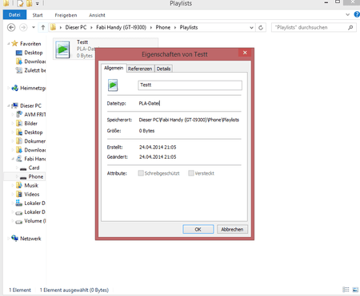The height and width of the screenshot is (296, 360).
Task: Open the help question mark icon
Action: 357,14
